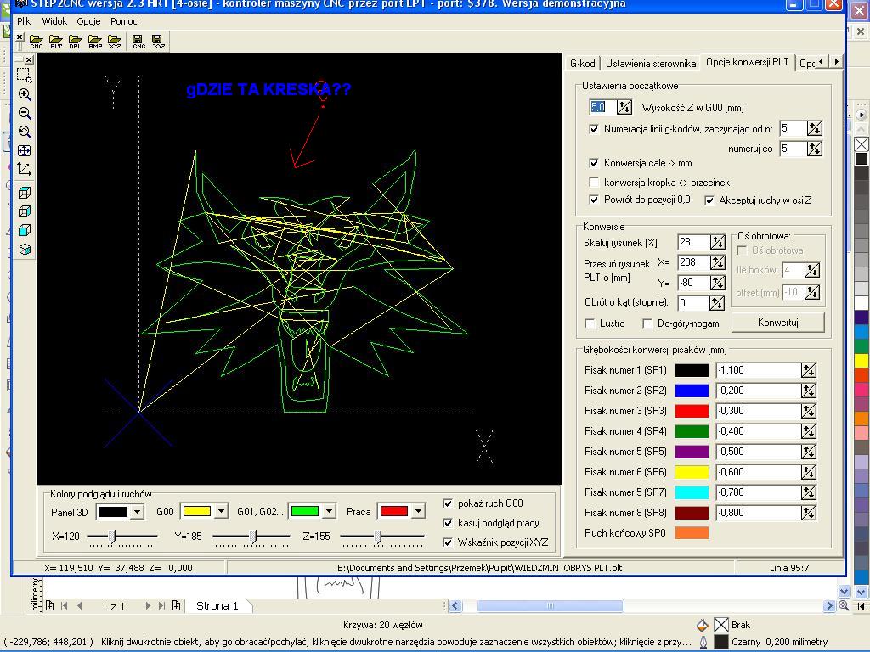
Task: Toggle Konwersja cale -> mm checkbox
Action: (594, 163)
